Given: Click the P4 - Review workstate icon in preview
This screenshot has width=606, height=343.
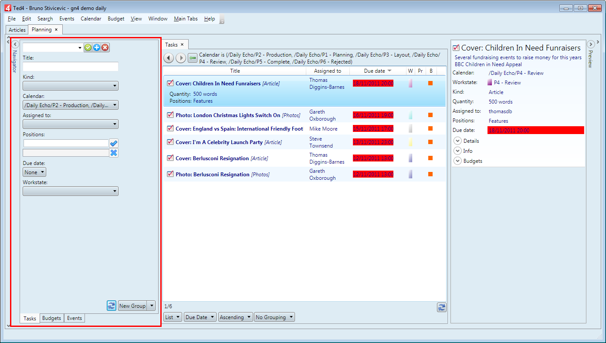Looking at the screenshot, I should click(x=490, y=82).
